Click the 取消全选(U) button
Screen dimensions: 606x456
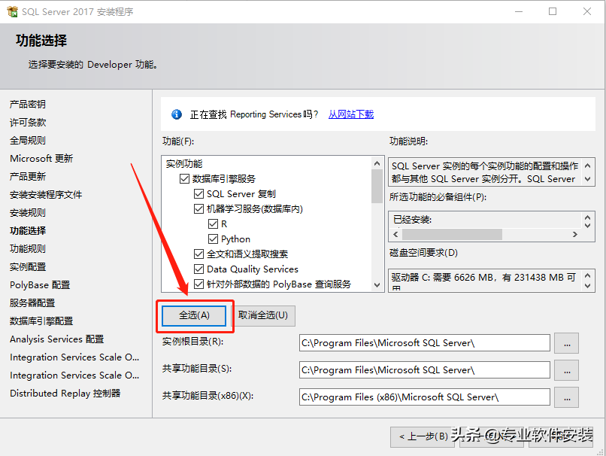(263, 315)
